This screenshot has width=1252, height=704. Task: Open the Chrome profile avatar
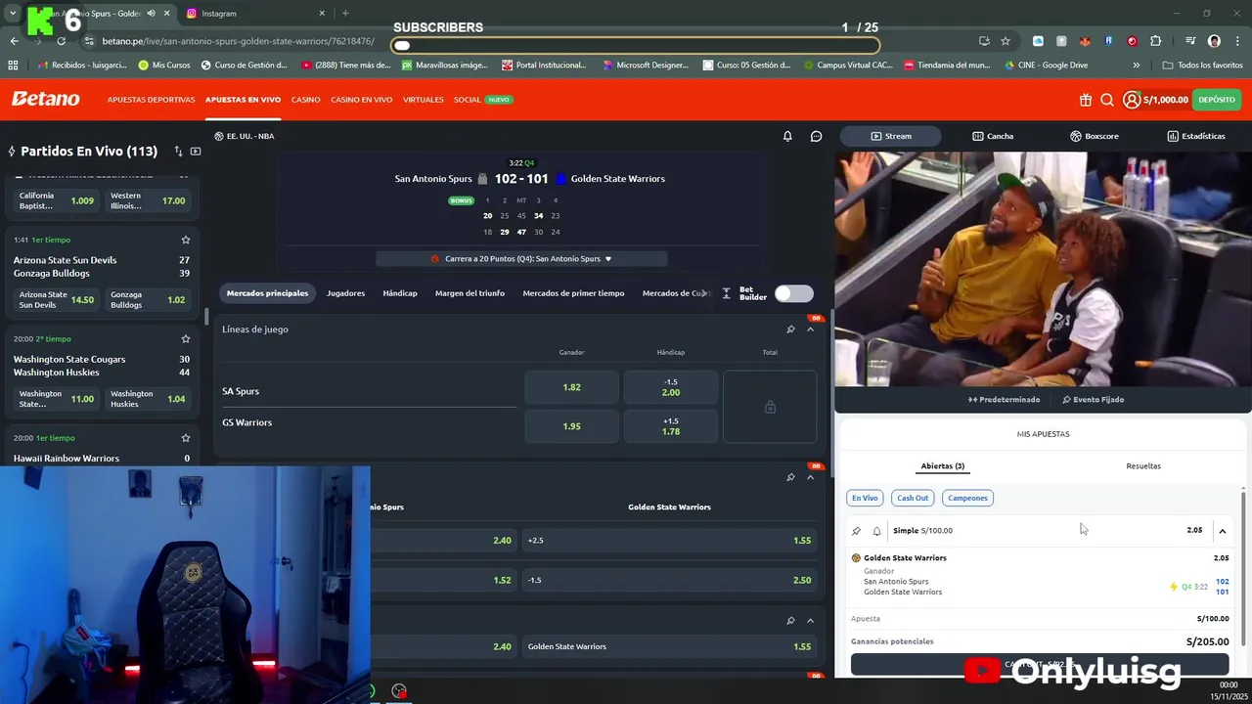1214,41
